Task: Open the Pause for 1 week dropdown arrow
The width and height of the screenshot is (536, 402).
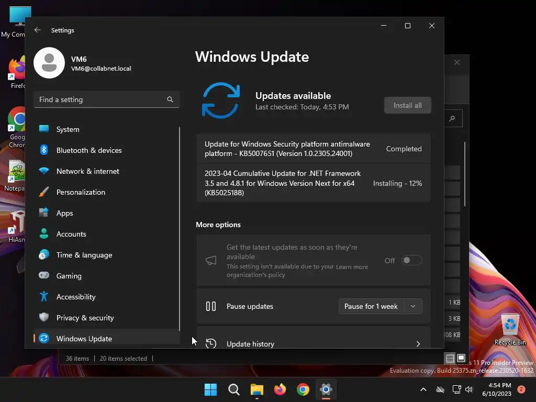Action: [x=413, y=306]
